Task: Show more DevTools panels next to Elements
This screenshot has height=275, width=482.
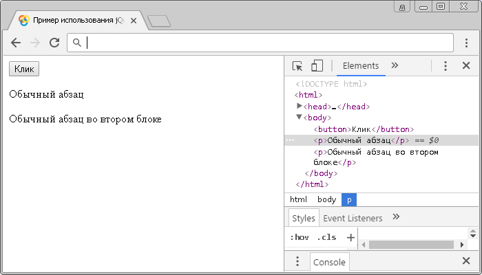Action: [395, 65]
